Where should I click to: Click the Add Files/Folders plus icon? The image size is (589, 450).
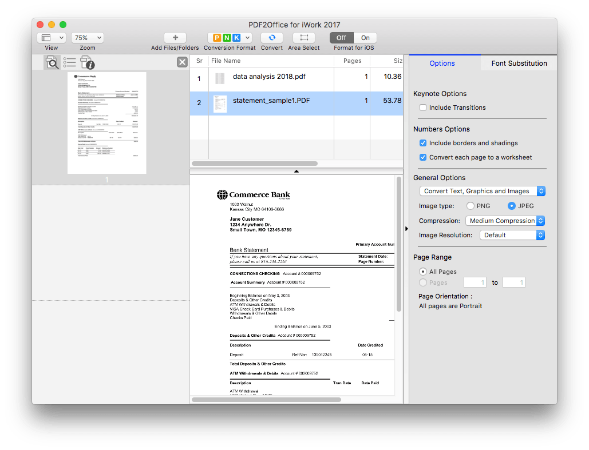[x=175, y=38]
